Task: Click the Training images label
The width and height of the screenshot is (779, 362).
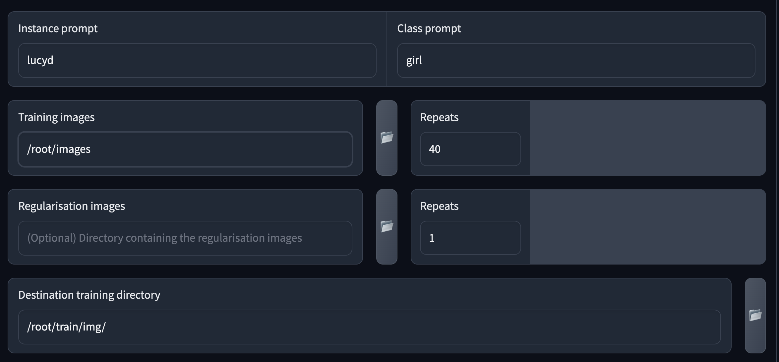Action: (x=56, y=117)
